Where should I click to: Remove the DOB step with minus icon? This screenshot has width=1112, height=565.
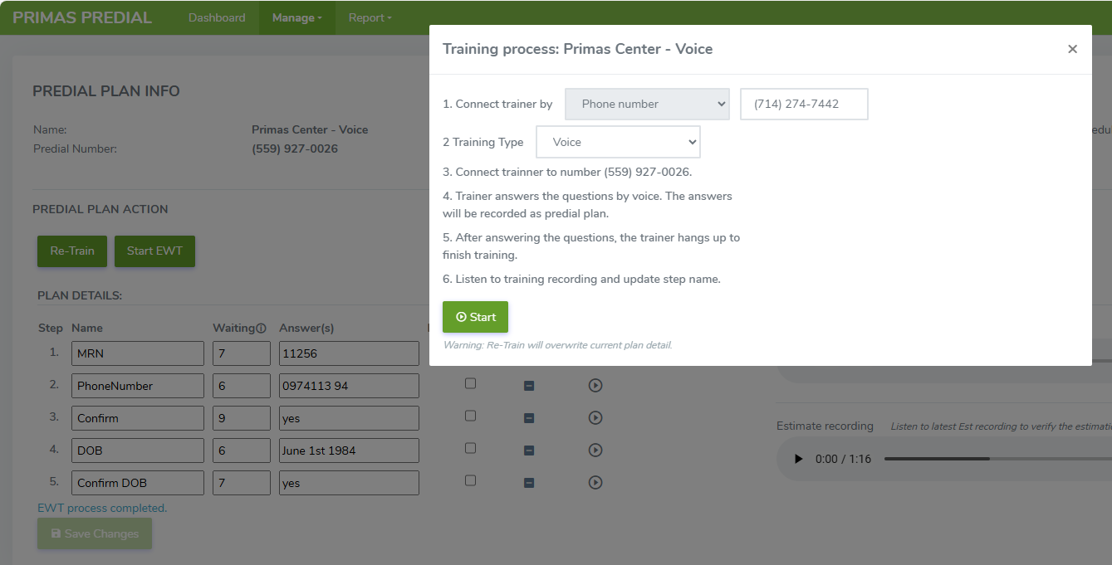[529, 451]
